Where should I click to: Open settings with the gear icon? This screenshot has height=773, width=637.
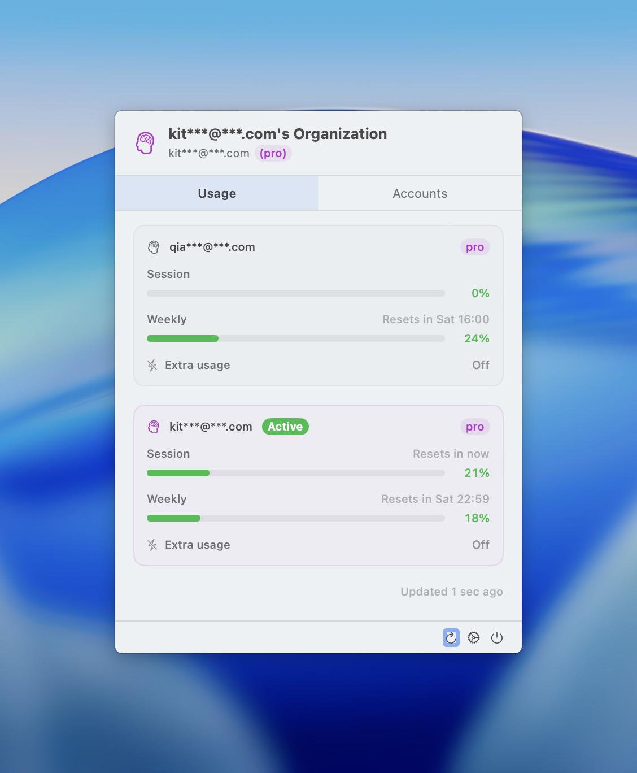(x=474, y=638)
